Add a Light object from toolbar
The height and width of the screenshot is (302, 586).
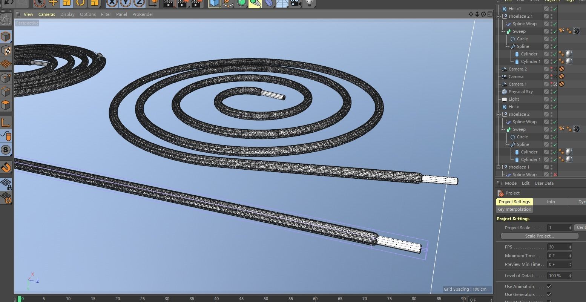(x=310, y=3)
